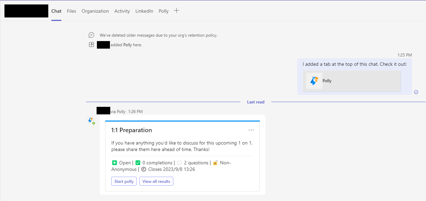The width and height of the screenshot is (426, 201).
Task: Click the "2 questions" text
Action: (x=196, y=163)
